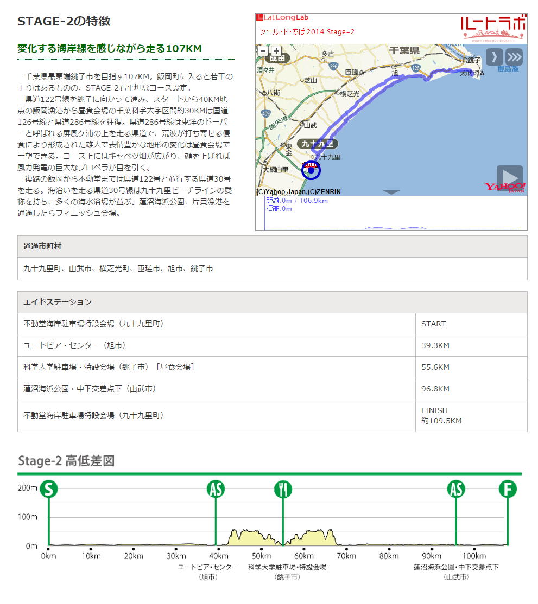This screenshot has width=538, height=604.
Task: Click the 千葉県 label on map
Action: 404,50
